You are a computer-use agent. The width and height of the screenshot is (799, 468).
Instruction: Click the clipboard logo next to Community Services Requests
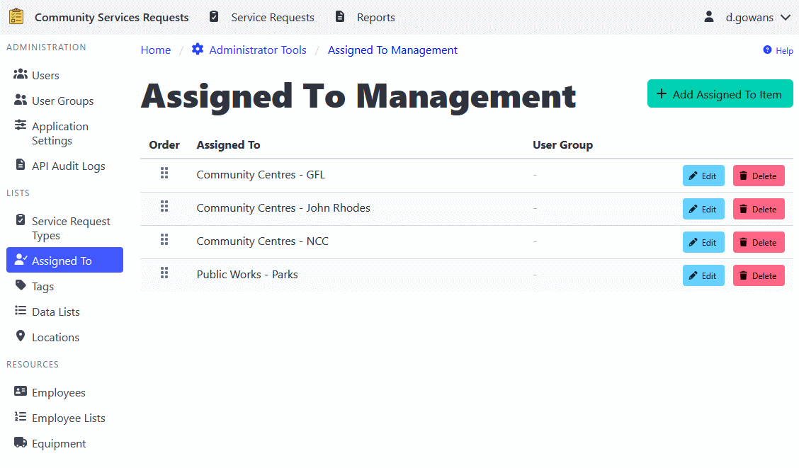(x=16, y=16)
